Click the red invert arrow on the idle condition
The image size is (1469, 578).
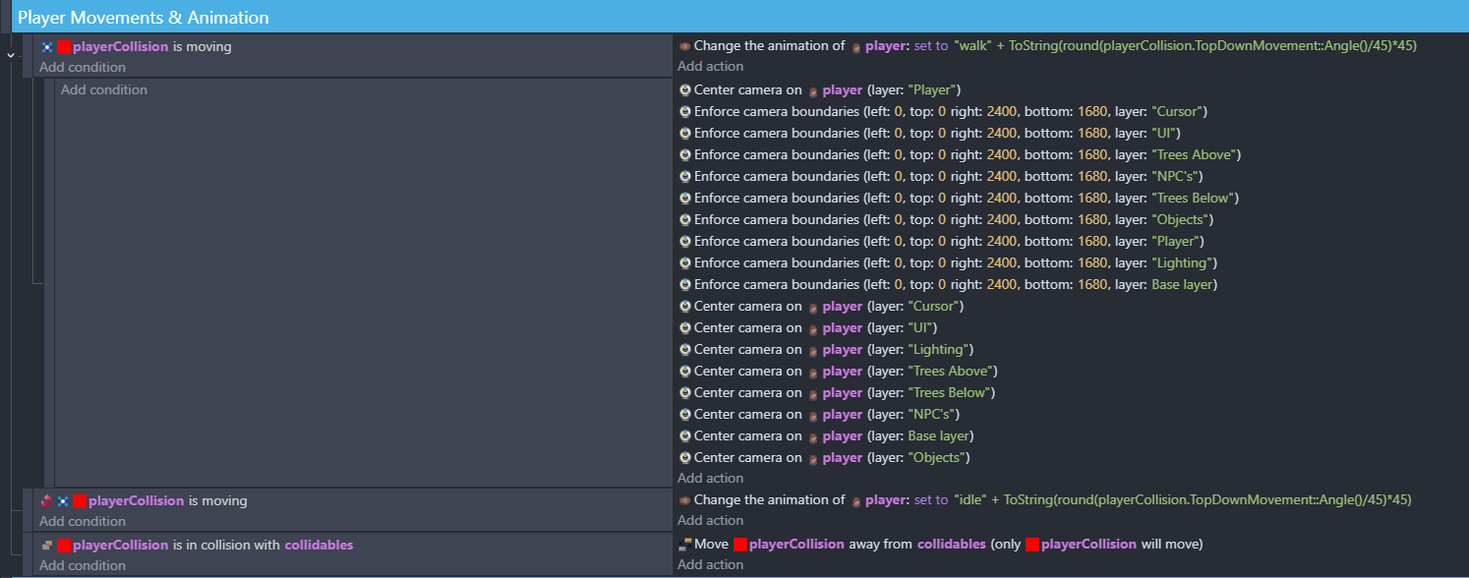click(45, 500)
